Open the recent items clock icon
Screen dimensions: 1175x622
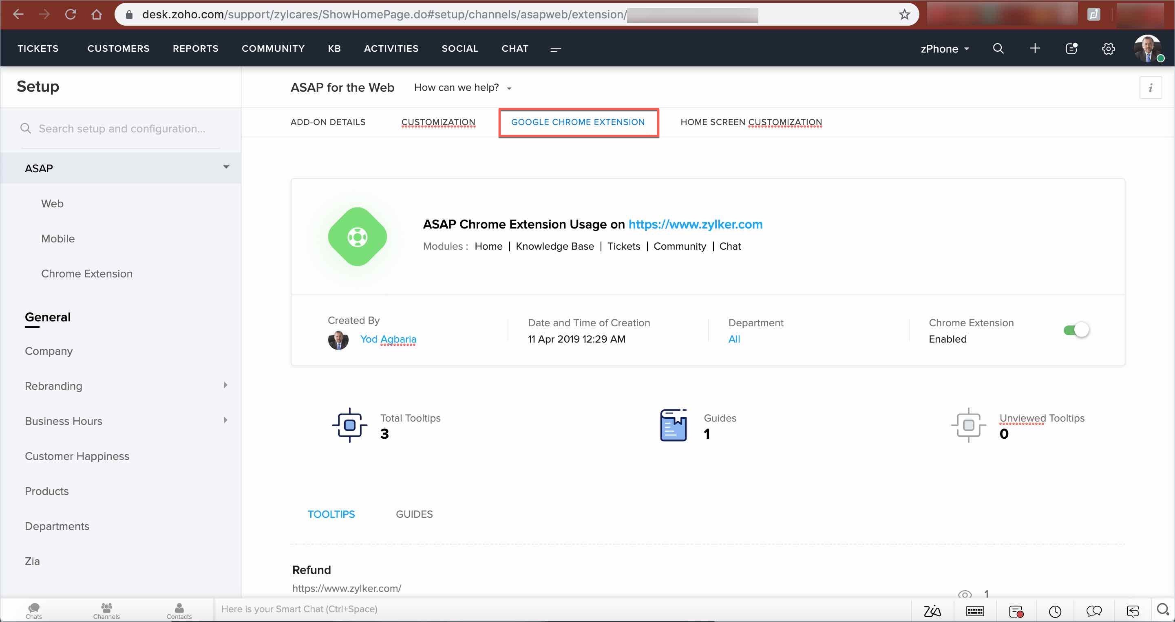coord(1055,611)
